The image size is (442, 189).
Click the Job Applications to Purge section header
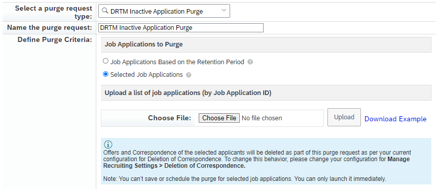coord(266,44)
